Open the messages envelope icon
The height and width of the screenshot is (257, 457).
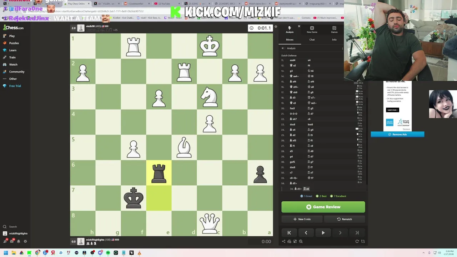[x=12, y=241]
